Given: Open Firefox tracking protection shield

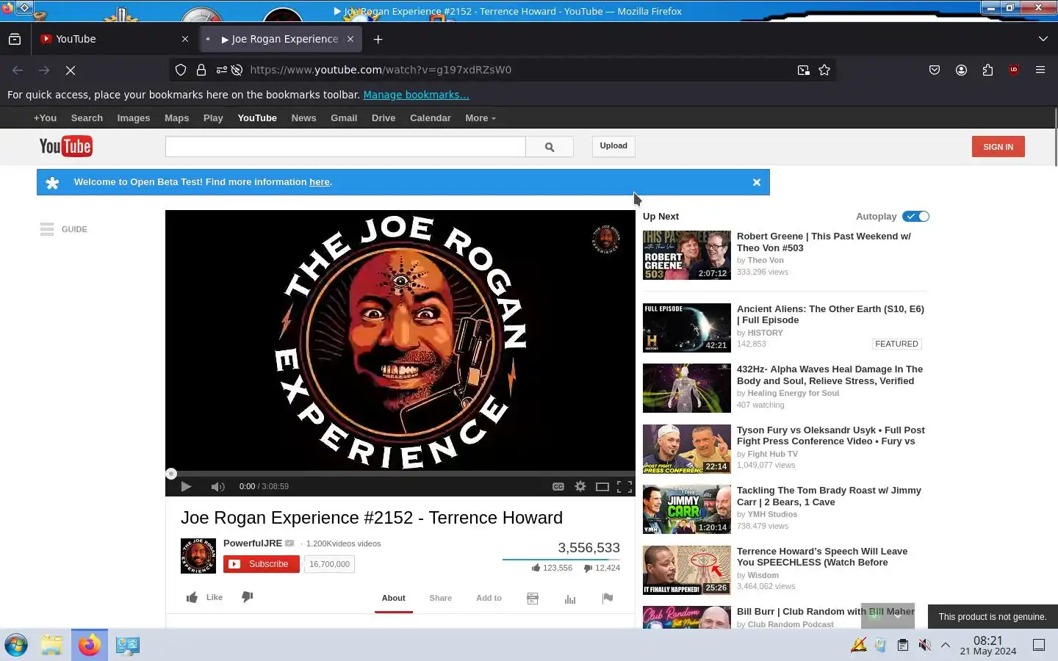Looking at the screenshot, I should point(181,70).
